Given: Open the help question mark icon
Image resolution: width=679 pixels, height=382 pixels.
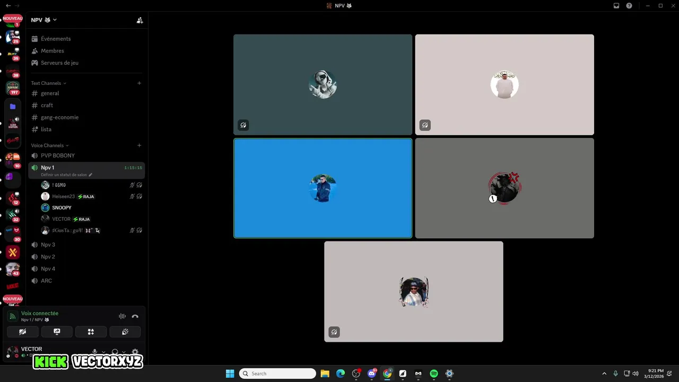Looking at the screenshot, I should coord(629,5).
